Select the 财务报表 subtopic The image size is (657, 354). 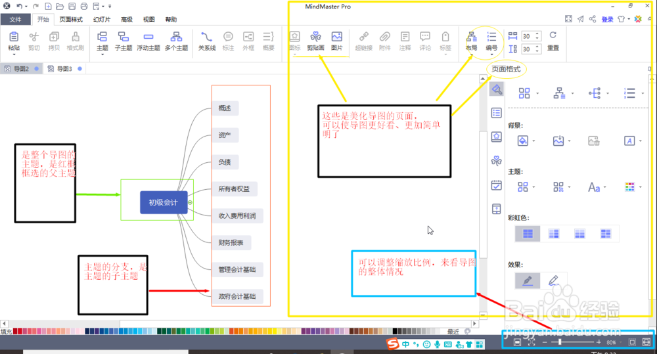click(231, 242)
